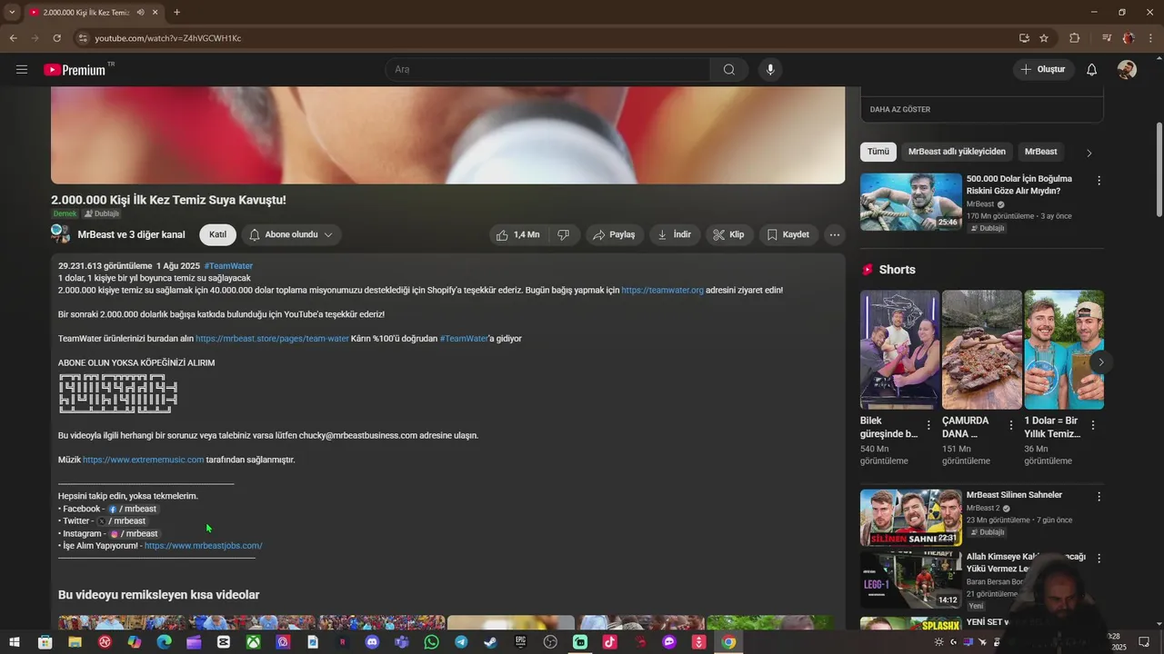Open 'Abone olundu' subscription dropdown
This screenshot has height=654, width=1164.
pos(291,234)
